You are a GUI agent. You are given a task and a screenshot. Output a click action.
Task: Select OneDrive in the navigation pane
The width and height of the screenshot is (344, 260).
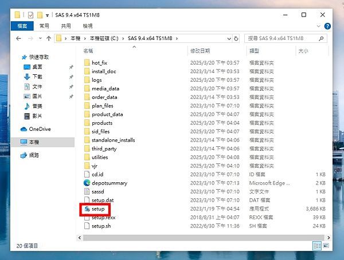click(x=39, y=129)
